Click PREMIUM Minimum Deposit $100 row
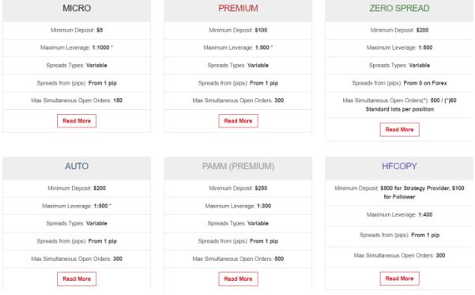The width and height of the screenshot is (475, 295). point(238,30)
